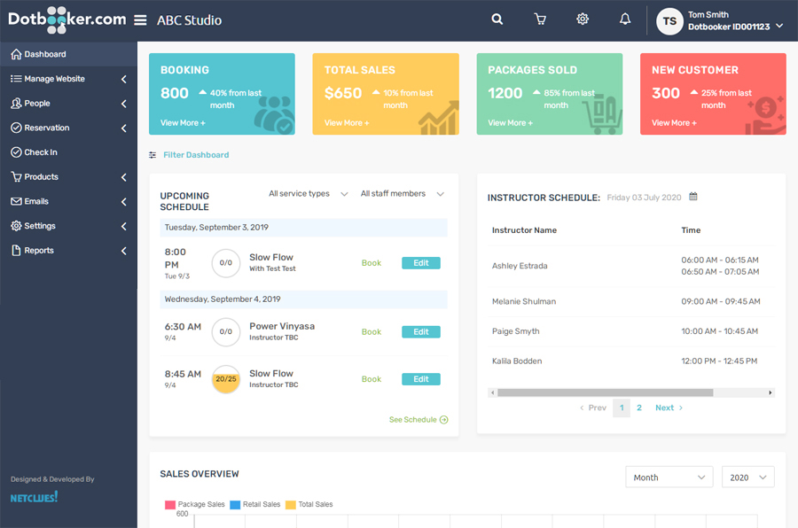Open the All service types dropdown

point(308,193)
